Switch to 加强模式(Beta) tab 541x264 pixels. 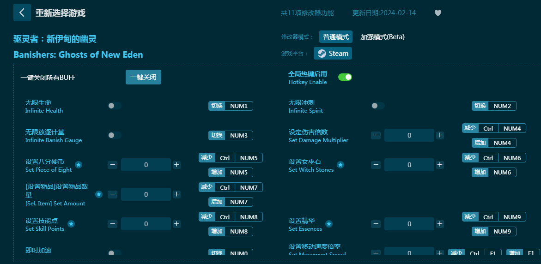coord(383,37)
